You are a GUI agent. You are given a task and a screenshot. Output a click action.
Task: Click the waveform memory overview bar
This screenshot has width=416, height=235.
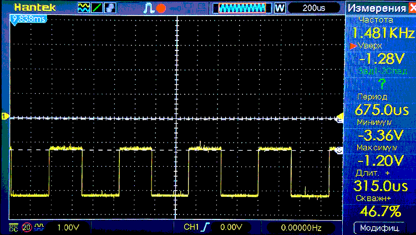242,8
